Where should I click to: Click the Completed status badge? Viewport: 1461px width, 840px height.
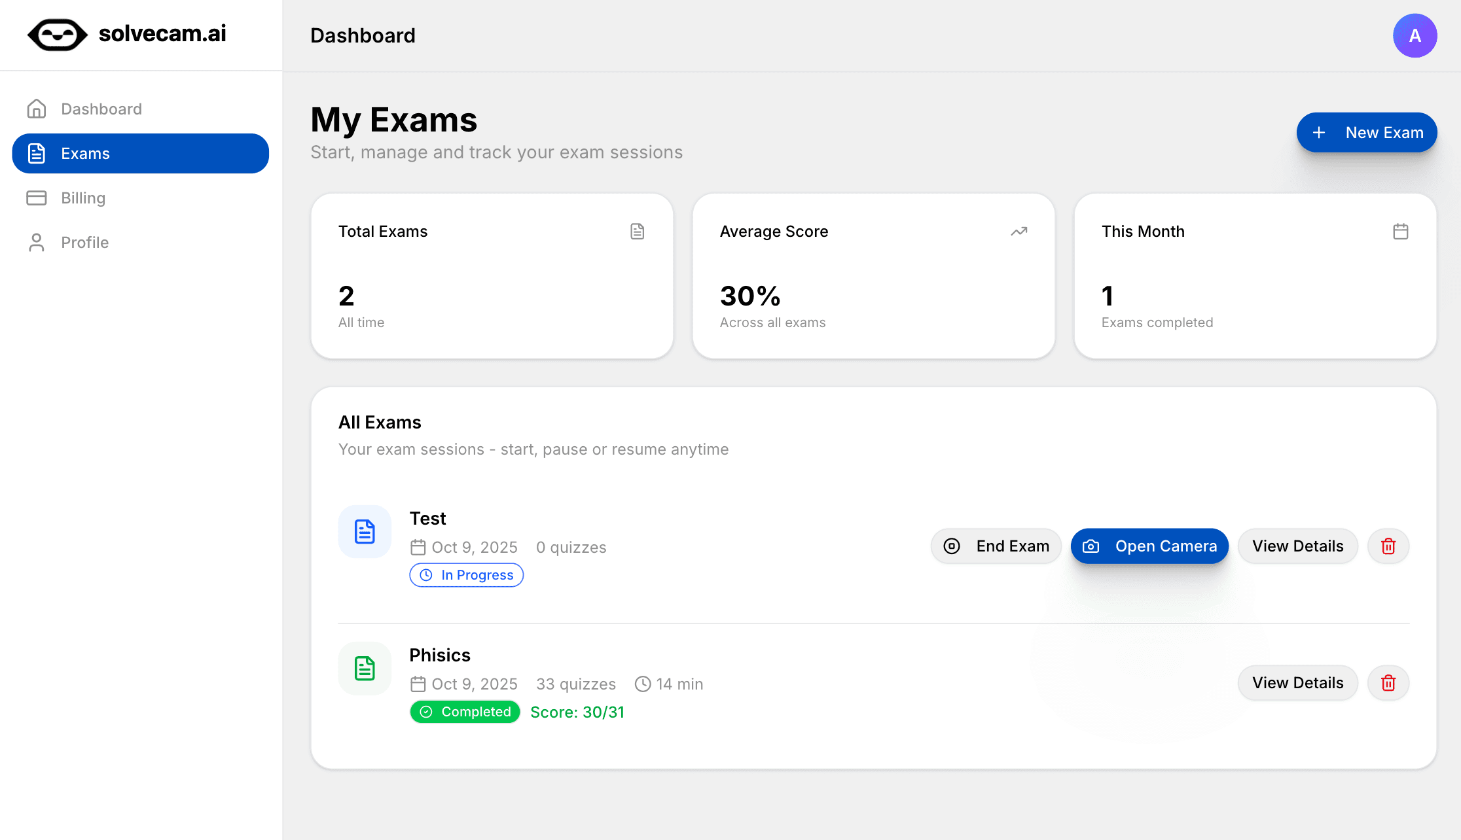[465, 712]
